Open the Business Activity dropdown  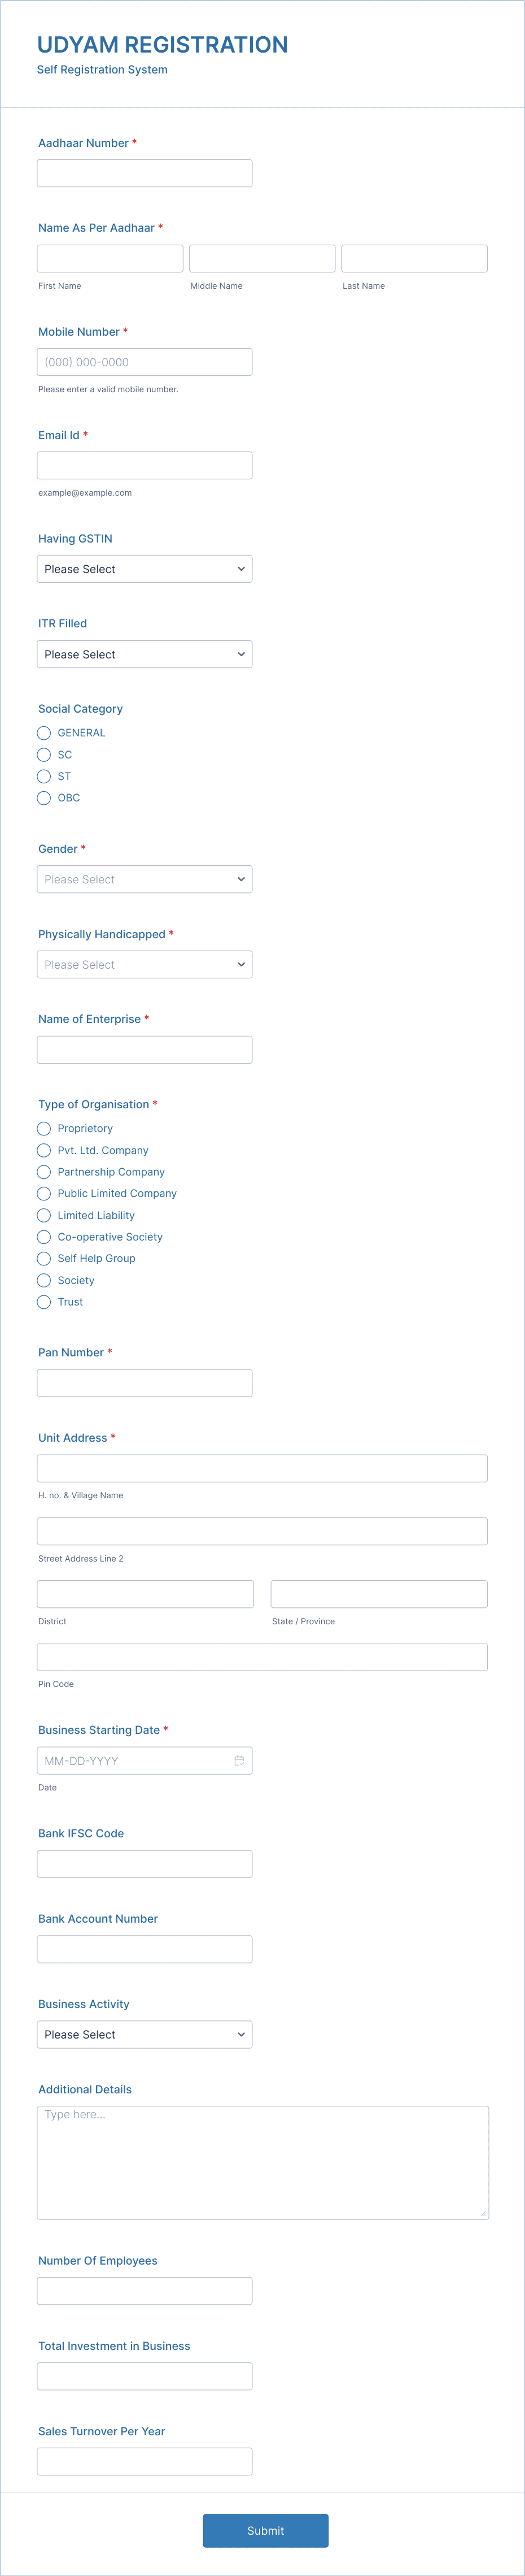144,2034
